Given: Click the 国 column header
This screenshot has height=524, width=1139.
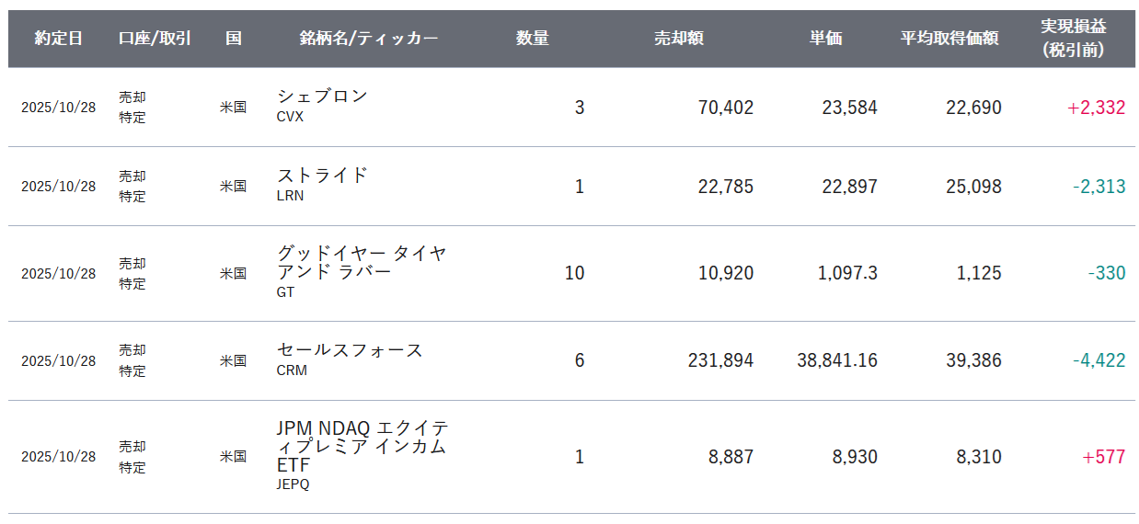Looking at the screenshot, I should pos(233,39).
